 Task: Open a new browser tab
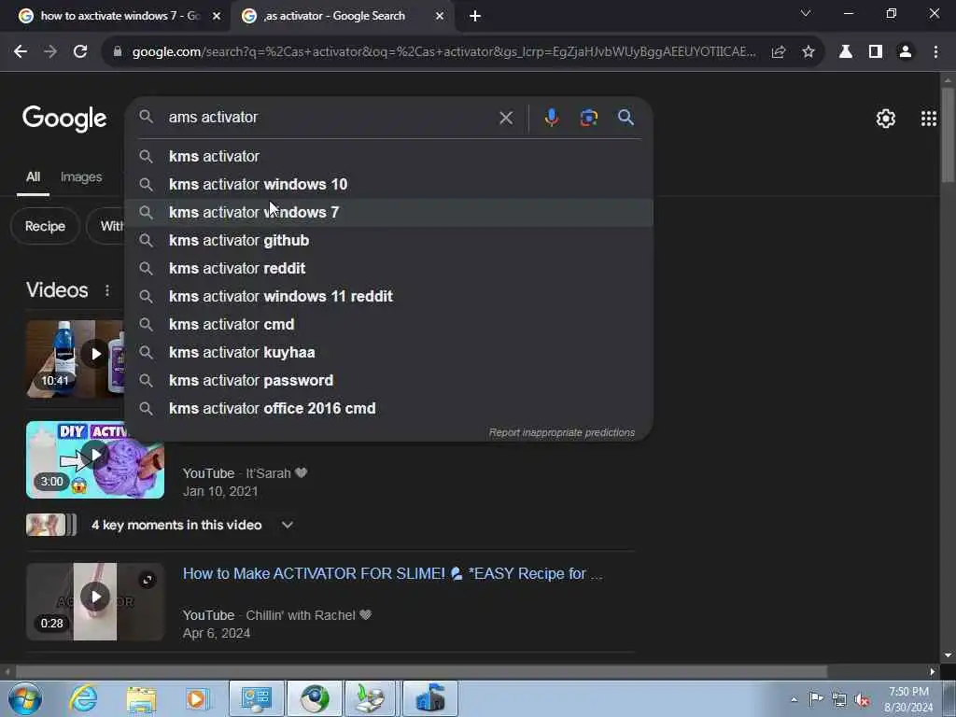[x=475, y=17]
